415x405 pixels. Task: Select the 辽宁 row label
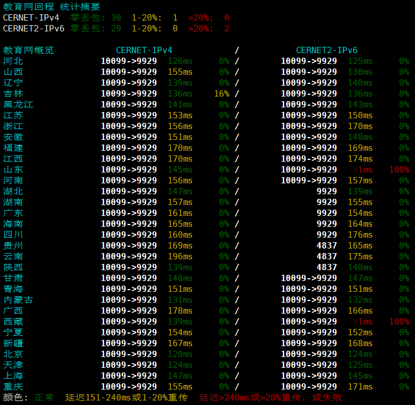click(x=13, y=83)
